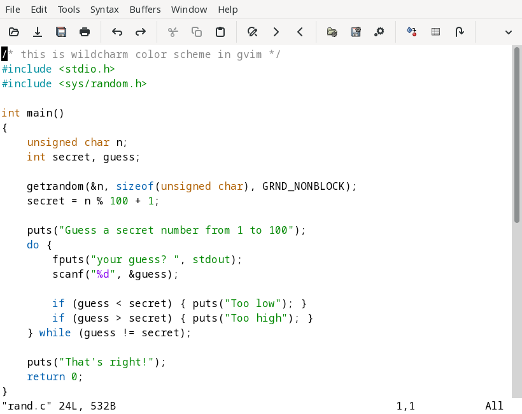The image size is (522, 414).
Task: Copy selection with the copy icon
Action: (x=197, y=32)
